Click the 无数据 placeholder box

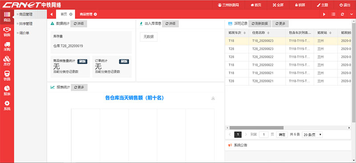(149, 37)
